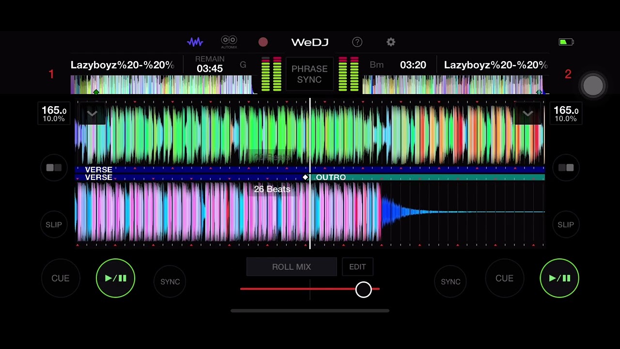Tap deck 1 track title Lazyboyz
Image resolution: width=620 pixels, height=349 pixels.
[x=122, y=65]
